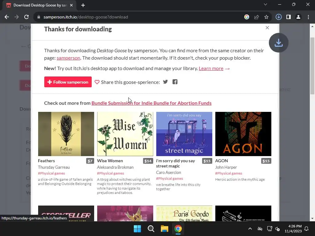Close the Thanks for downloading dialog
Screen dimensions: 315x236
point(267,28)
